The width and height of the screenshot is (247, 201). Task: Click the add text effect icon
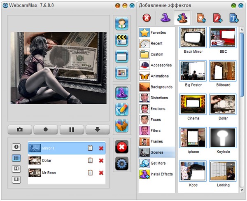[x=234, y=18]
